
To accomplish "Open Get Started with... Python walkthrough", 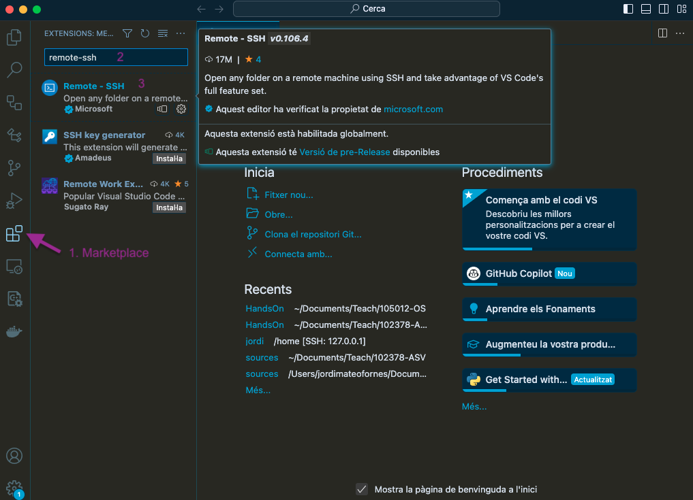I will tap(549, 380).
